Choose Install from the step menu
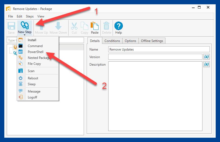The width and height of the screenshot is (220, 142). pyautogui.click(x=38, y=40)
